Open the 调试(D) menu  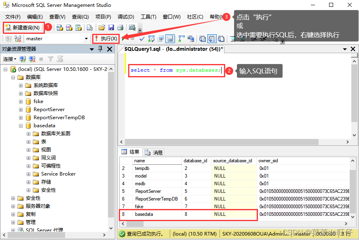pyautogui.click(x=126, y=17)
